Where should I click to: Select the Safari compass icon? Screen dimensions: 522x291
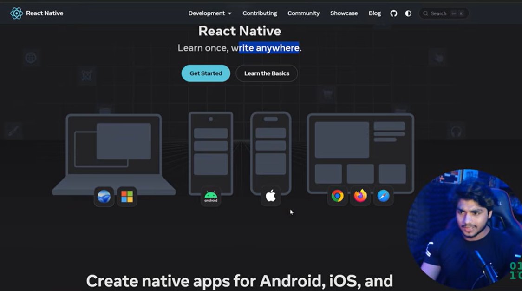click(x=383, y=196)
